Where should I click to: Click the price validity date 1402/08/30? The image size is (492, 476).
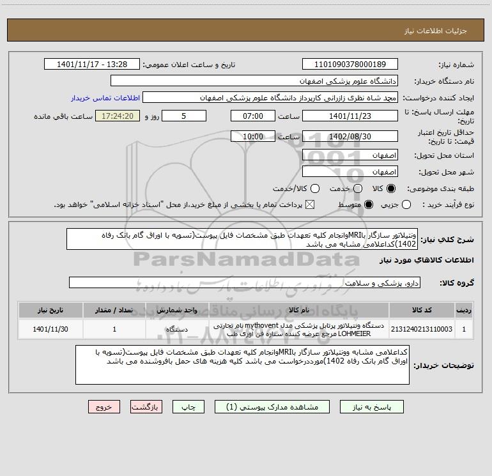(x=350, y=137)
